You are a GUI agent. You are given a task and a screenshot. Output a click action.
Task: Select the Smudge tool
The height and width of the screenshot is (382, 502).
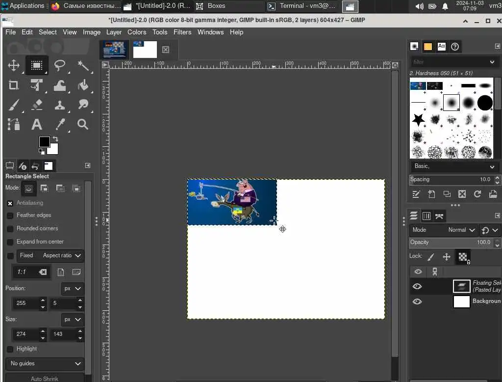click(x=83, y=105)
